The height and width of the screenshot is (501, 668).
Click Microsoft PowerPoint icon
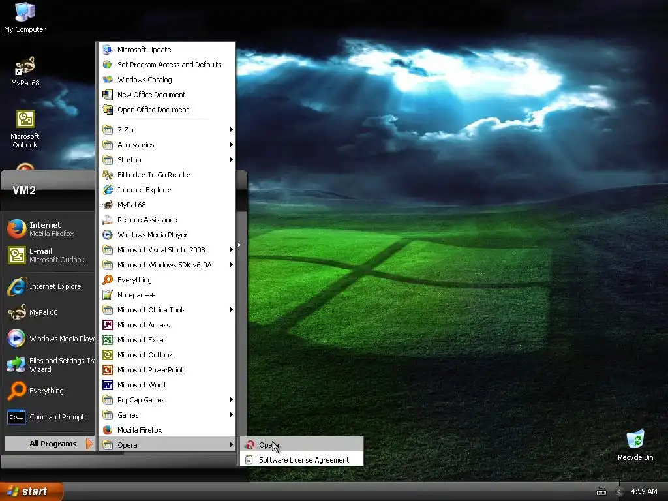(108, 370)
